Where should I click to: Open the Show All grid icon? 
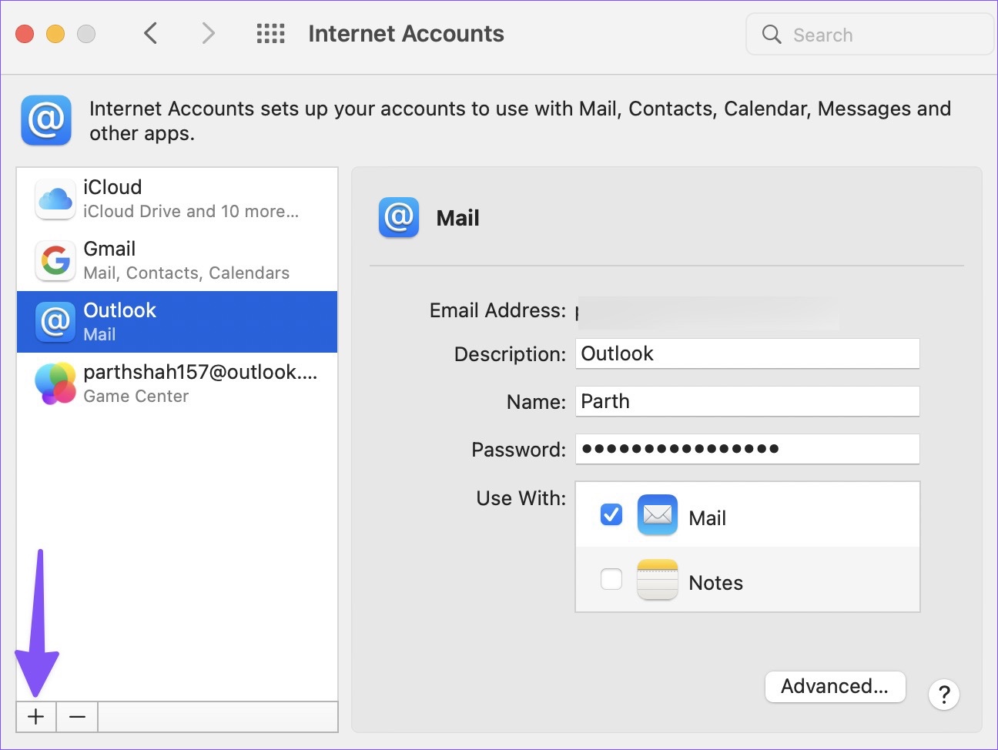(270, 34)
